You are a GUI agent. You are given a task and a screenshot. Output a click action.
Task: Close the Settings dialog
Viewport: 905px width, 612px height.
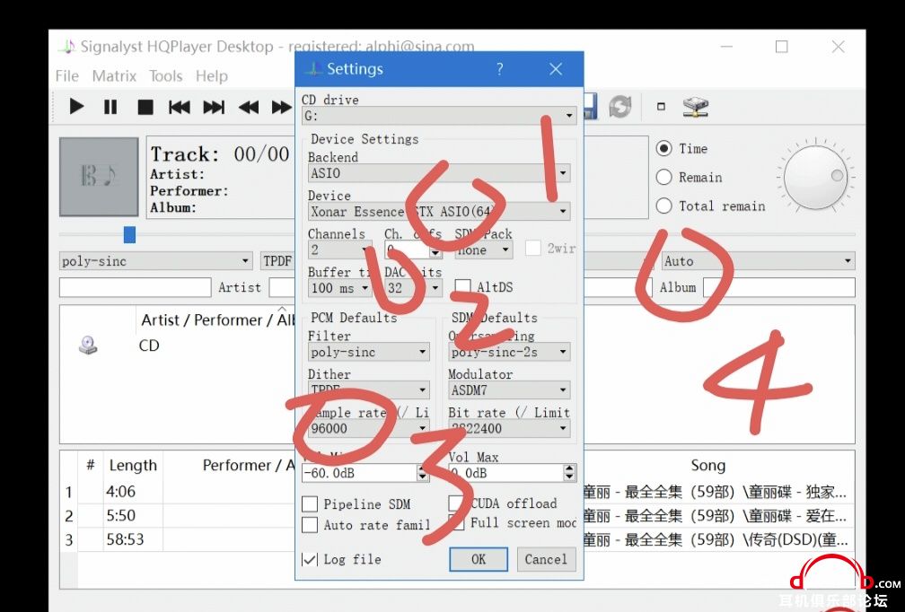(x=556, y=69)
